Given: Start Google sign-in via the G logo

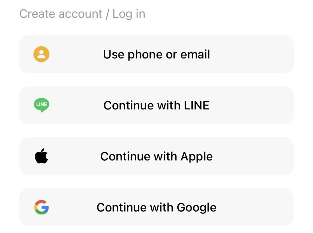Looking at the screenshot, I should pyautogui.click(x=41, y=207).
